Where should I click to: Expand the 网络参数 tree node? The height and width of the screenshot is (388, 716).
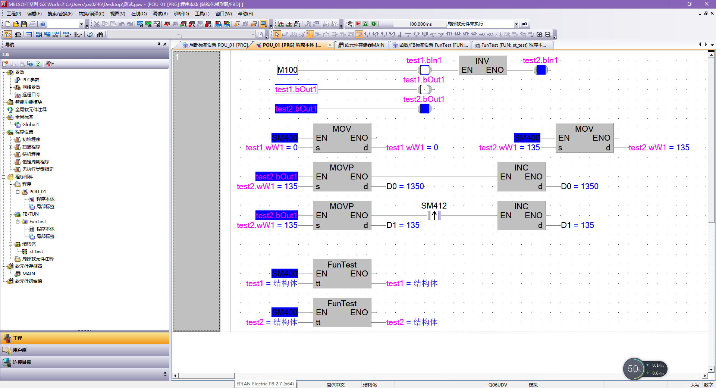(x=11, y=87)
